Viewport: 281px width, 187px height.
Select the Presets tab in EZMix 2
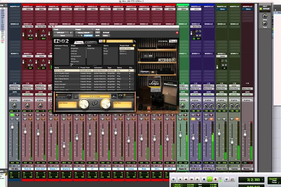[x=79, y=42]
